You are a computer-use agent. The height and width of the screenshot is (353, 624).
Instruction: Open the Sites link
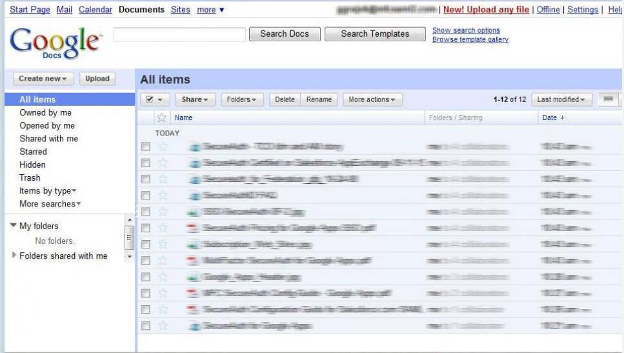[180, 10]
